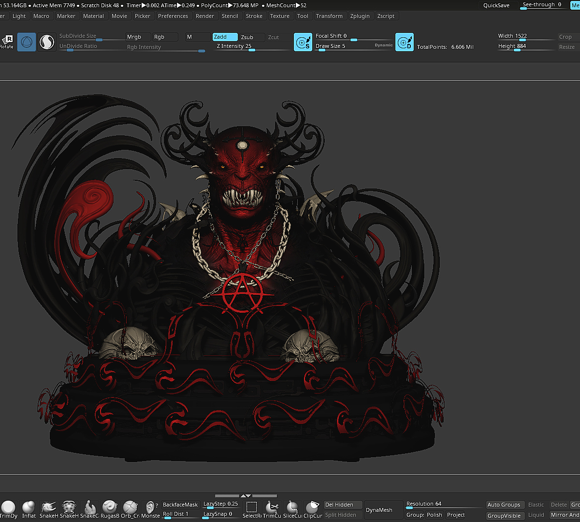Toggle the Polish option beside Group

click(x=434, y=515)
